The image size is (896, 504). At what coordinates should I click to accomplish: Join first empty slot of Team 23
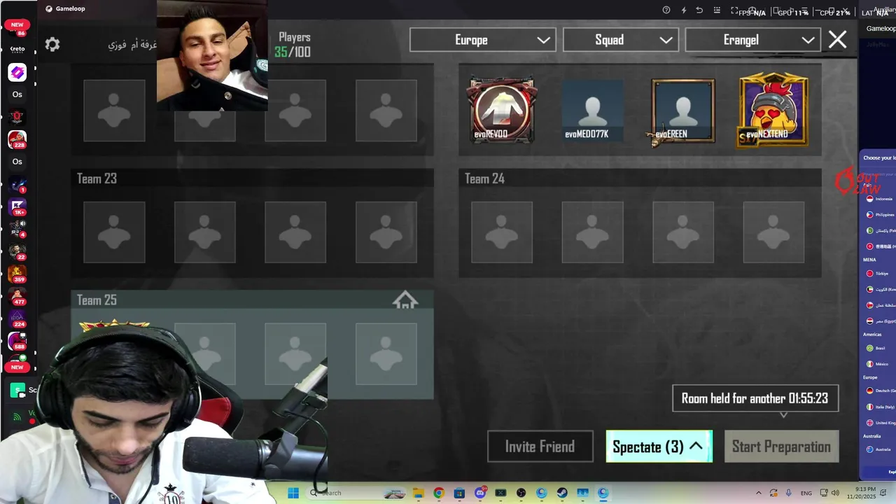click(114, 232)
